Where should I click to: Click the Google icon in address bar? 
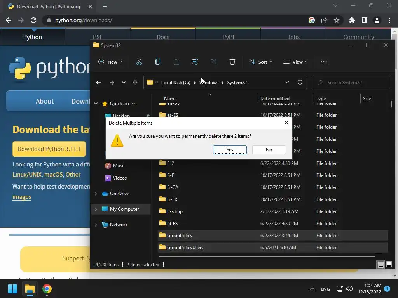(x=312, y=20)
